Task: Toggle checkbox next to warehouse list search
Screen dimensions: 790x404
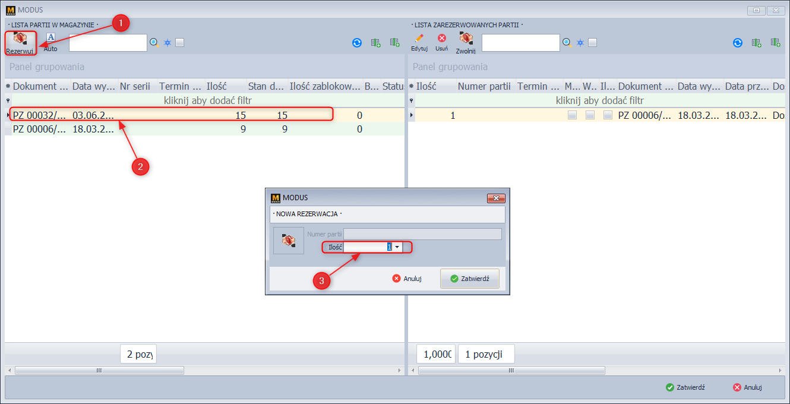Action: click(180, 43)
